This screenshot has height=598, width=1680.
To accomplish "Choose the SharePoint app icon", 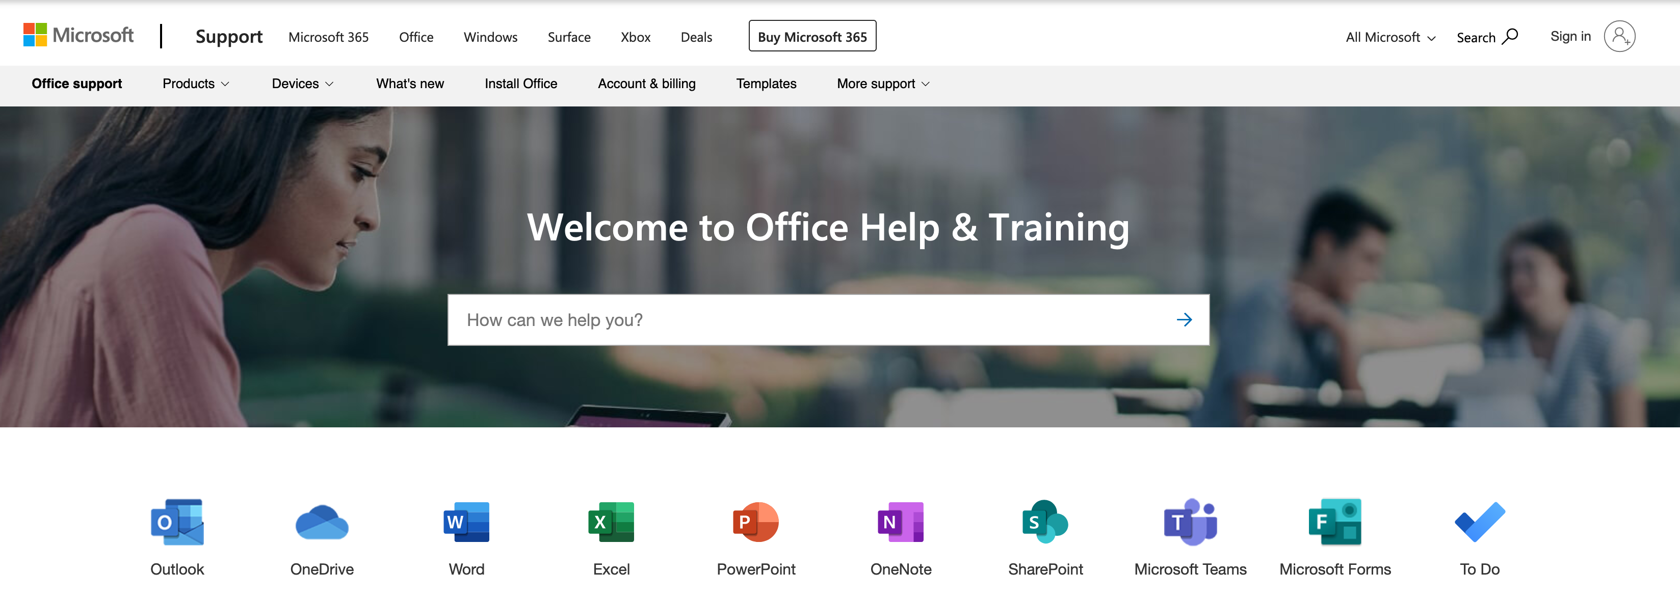I will 1045,522.
